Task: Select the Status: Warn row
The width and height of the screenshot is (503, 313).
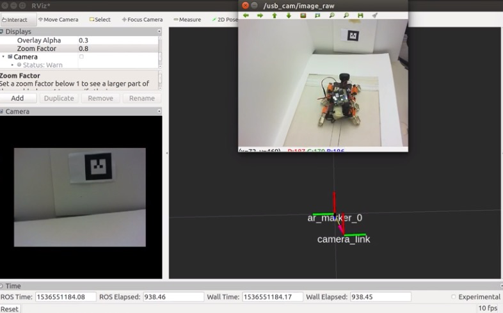Action: click(x=79, y=65)
